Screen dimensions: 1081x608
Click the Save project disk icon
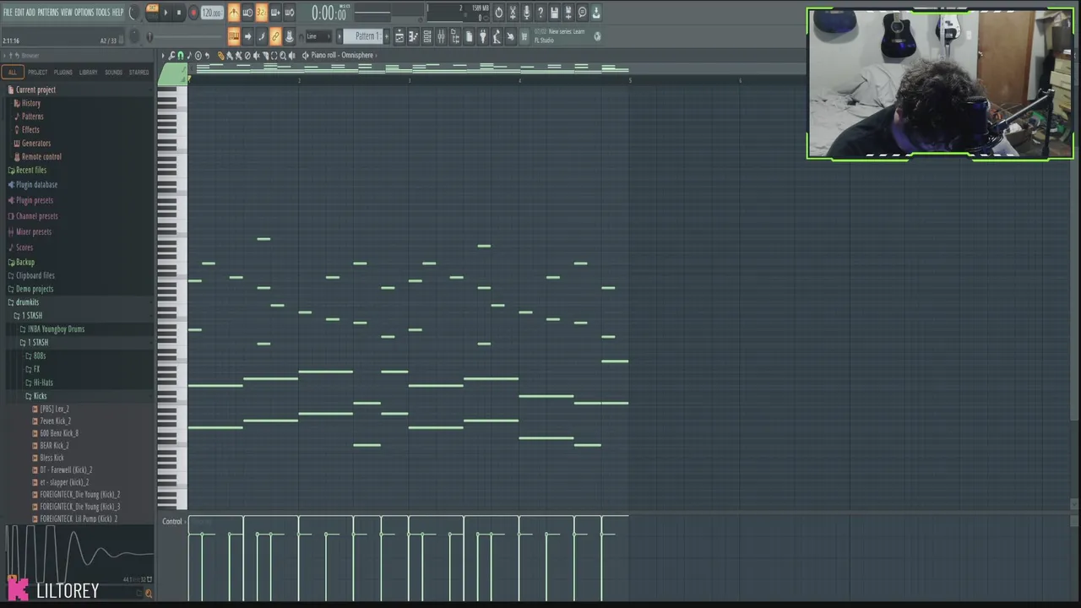pyautogui.click(x=555, y=13)
